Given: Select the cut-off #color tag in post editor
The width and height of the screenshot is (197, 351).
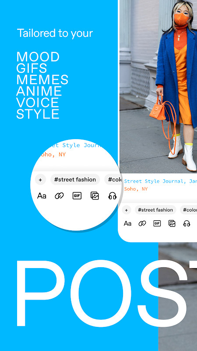Looking at the screenshot, I should (189, 210).
